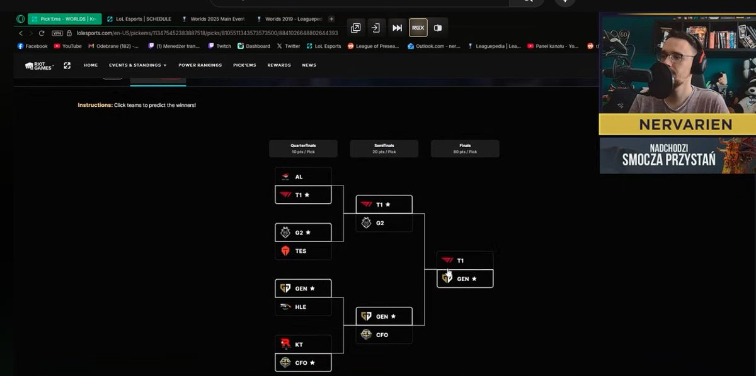This screenshot has height=376, width=756.
Task: Click the Finals 80 pts header
Action: (x=465, y=148)
